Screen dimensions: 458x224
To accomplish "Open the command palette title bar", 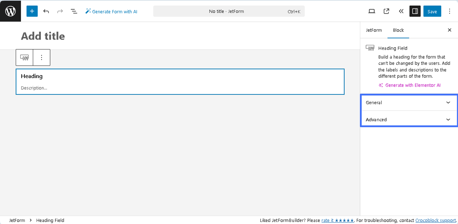I will [x=229, y=11].
